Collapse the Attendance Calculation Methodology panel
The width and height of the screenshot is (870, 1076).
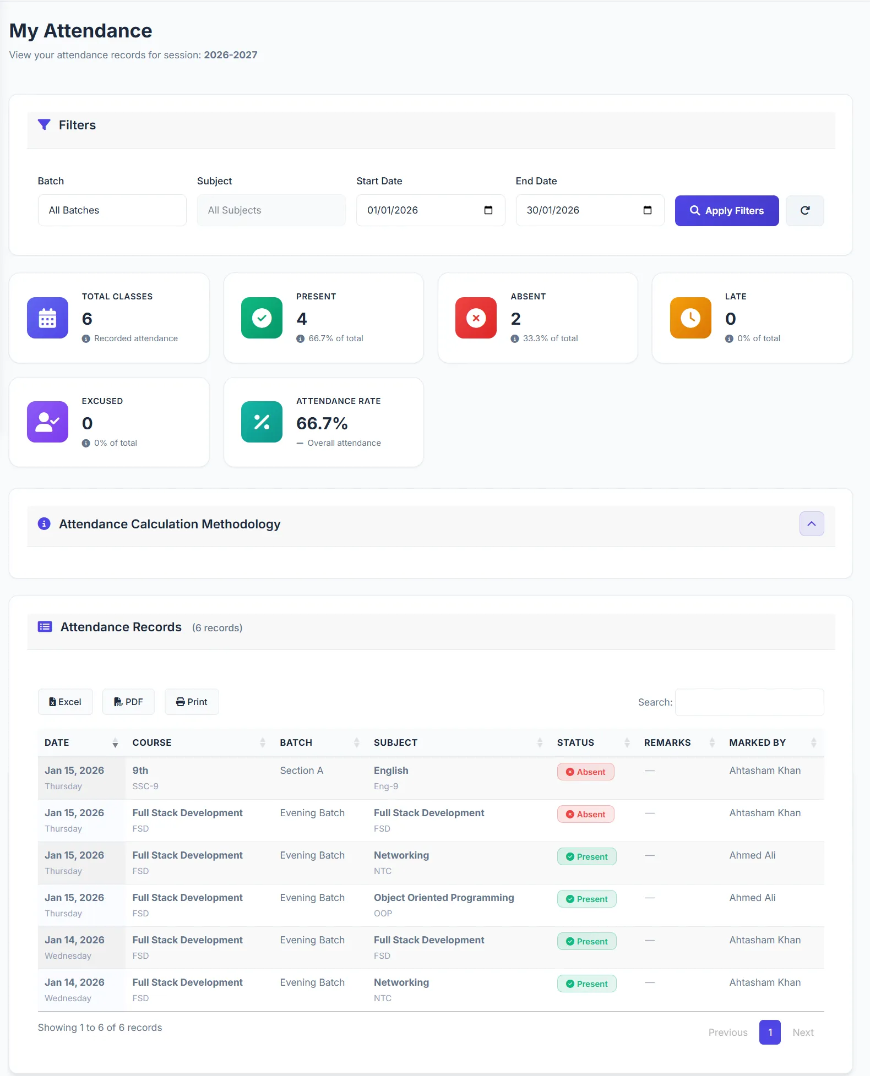pos(811,524)
